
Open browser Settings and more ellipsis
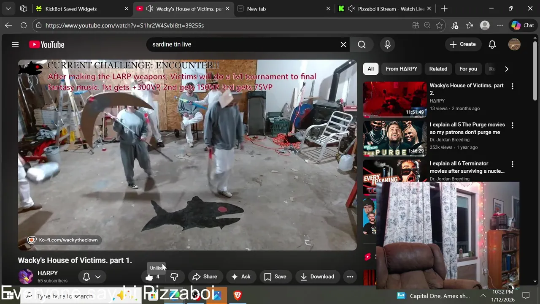tap(500, 25)
